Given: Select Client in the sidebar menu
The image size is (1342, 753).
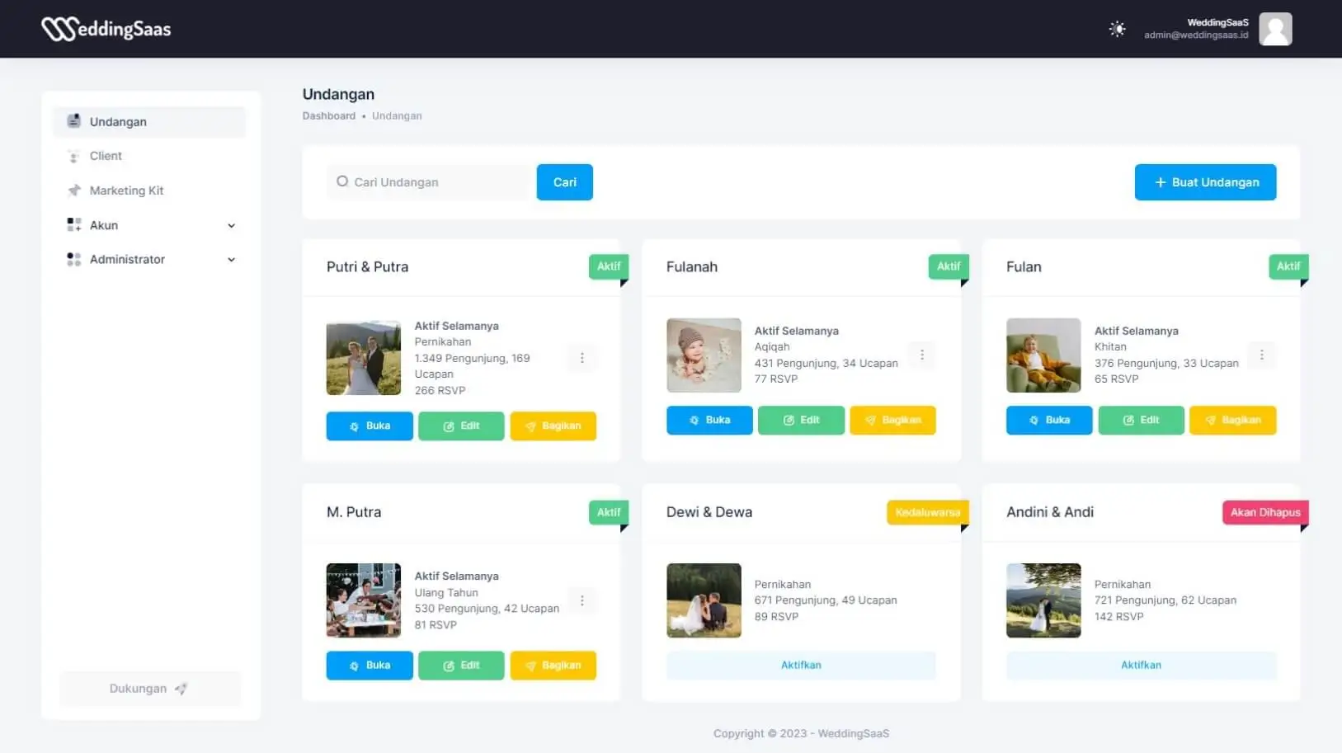Looking at the screenshot, I should [105, 156].
